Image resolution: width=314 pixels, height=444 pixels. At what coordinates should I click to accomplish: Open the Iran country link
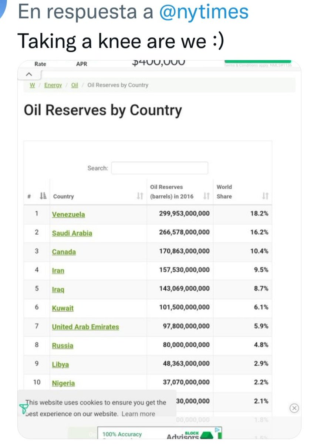coord(58,271)
